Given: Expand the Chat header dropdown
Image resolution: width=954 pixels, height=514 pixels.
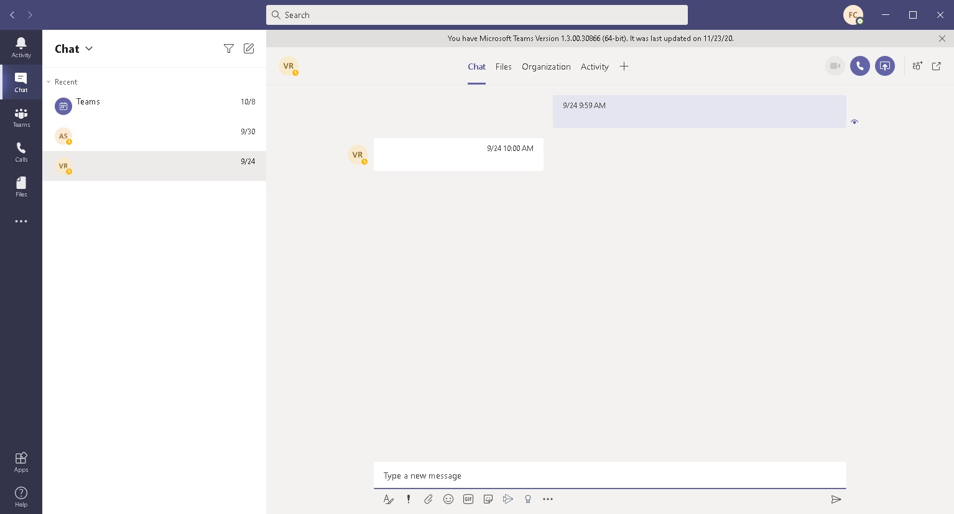Looking at the screenshot, I should point(89,48).
